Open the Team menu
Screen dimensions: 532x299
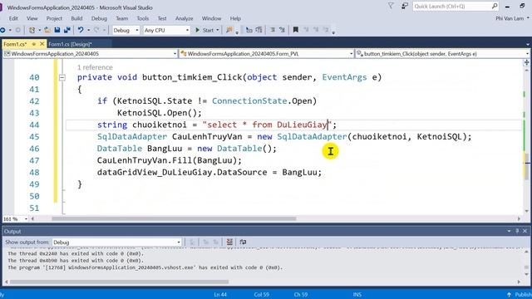tap(122, 18)
